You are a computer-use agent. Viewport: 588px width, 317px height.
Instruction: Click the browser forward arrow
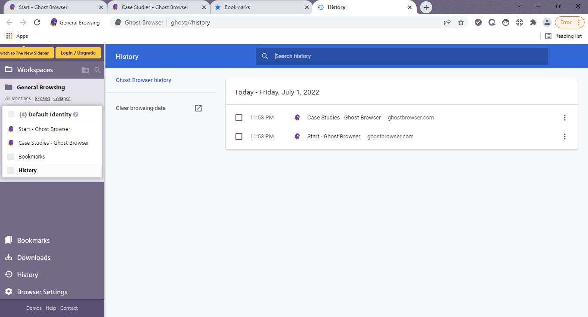pos(23,22)
